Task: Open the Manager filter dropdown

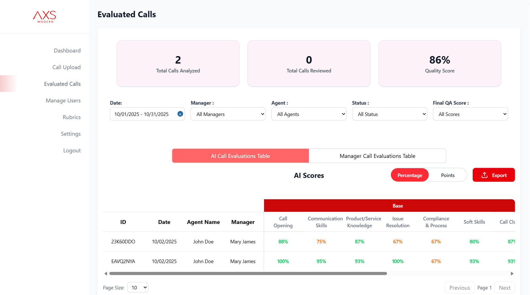Action: 228,114
